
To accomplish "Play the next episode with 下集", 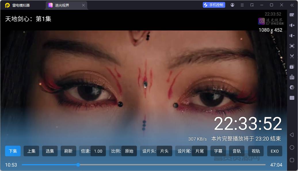I will (x=13, y=151).
